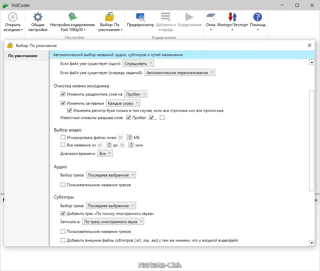Enable adding external subtitle files checkbox
This screenshot has width=320, height=271.
point(63,240)
